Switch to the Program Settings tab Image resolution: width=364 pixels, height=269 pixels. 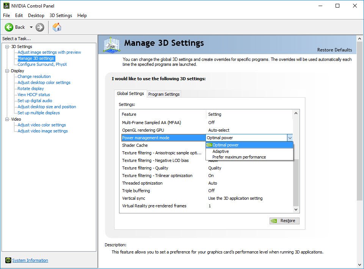point(164,94)
